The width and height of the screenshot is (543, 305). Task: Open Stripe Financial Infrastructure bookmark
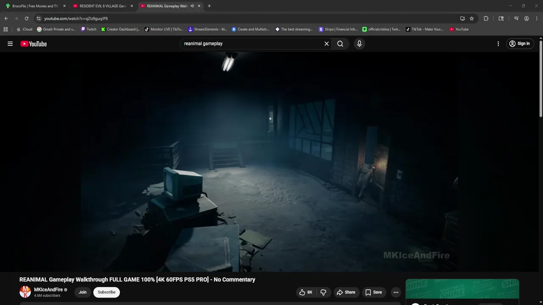click(338, 29)
